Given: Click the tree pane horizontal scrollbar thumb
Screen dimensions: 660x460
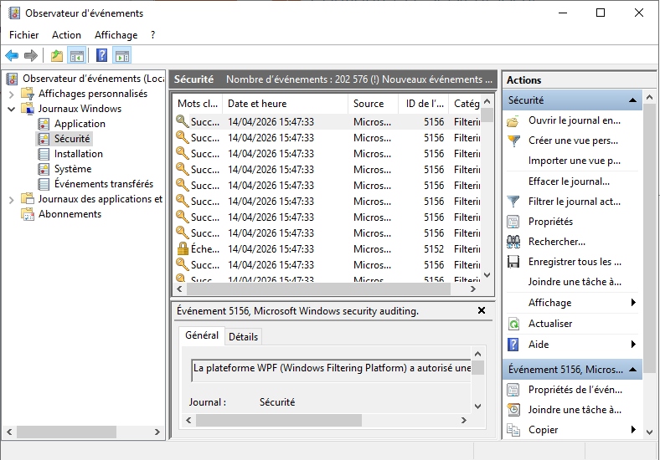Looking at the screenshot, I should [66, 432].
